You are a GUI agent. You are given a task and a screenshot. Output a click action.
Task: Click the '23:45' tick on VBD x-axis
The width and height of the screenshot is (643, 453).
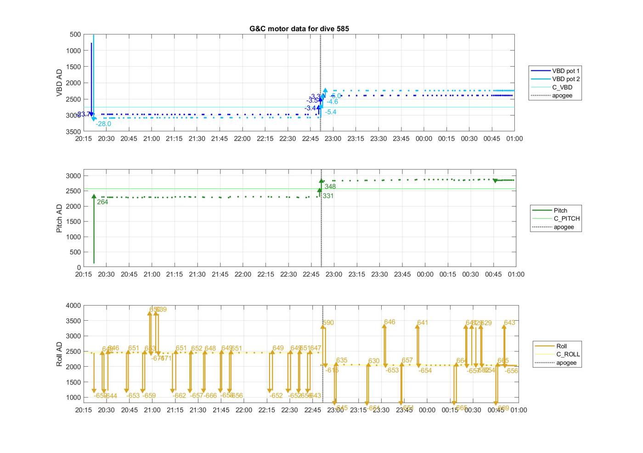(401, 139)
